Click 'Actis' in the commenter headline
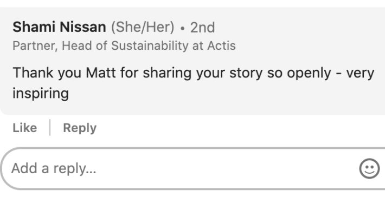The height and width of the screenshot is (203, 385). pyautogui.click(x=221, y=45)
